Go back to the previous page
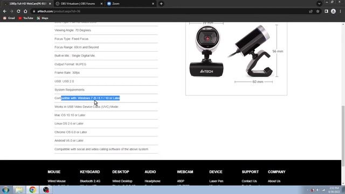This screenshot has height=194, width=345. 5,11
